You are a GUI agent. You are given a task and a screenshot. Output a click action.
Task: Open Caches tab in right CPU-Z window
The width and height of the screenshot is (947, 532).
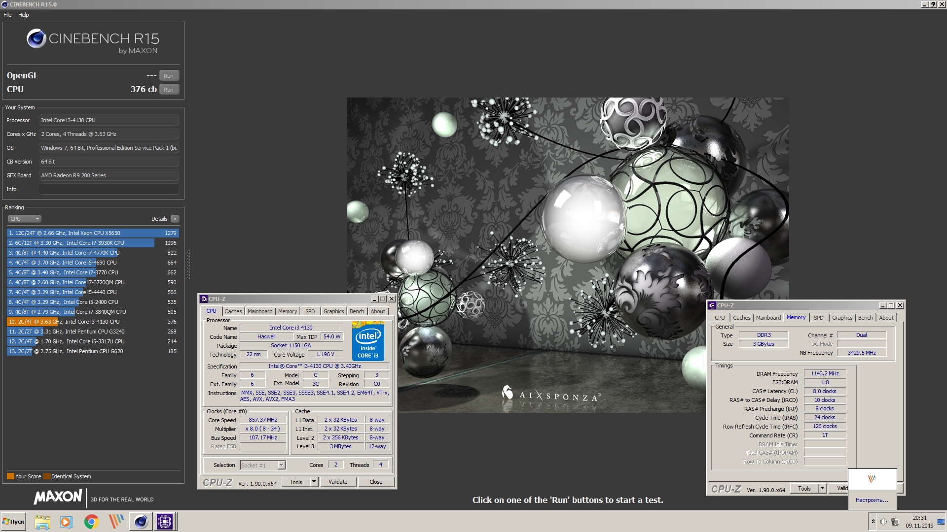click(x=741, y=318)
